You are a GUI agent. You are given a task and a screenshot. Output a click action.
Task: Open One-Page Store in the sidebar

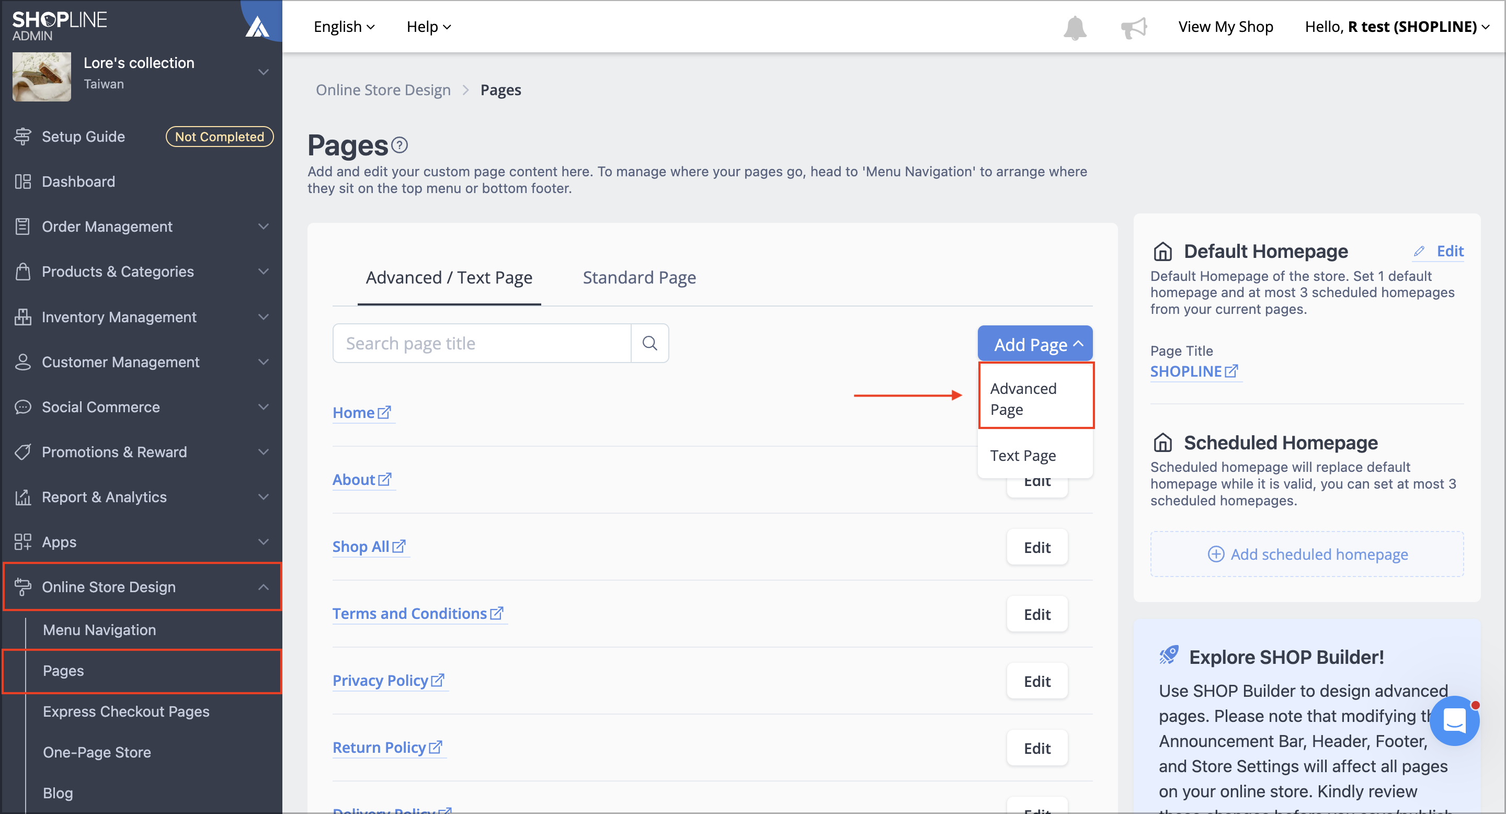click(97, 753)
